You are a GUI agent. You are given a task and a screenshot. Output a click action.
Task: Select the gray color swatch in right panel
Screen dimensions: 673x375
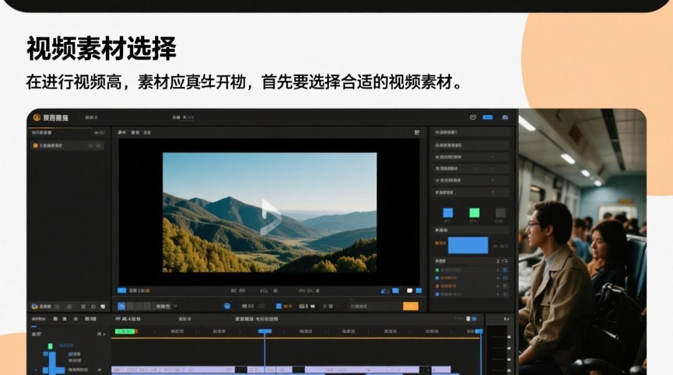(500, 212)
